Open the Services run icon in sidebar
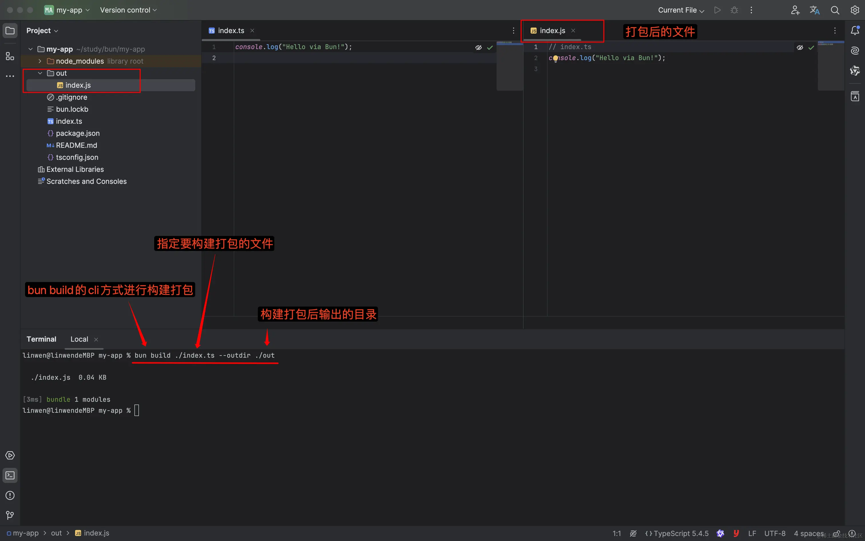 (x=10, y=455)
